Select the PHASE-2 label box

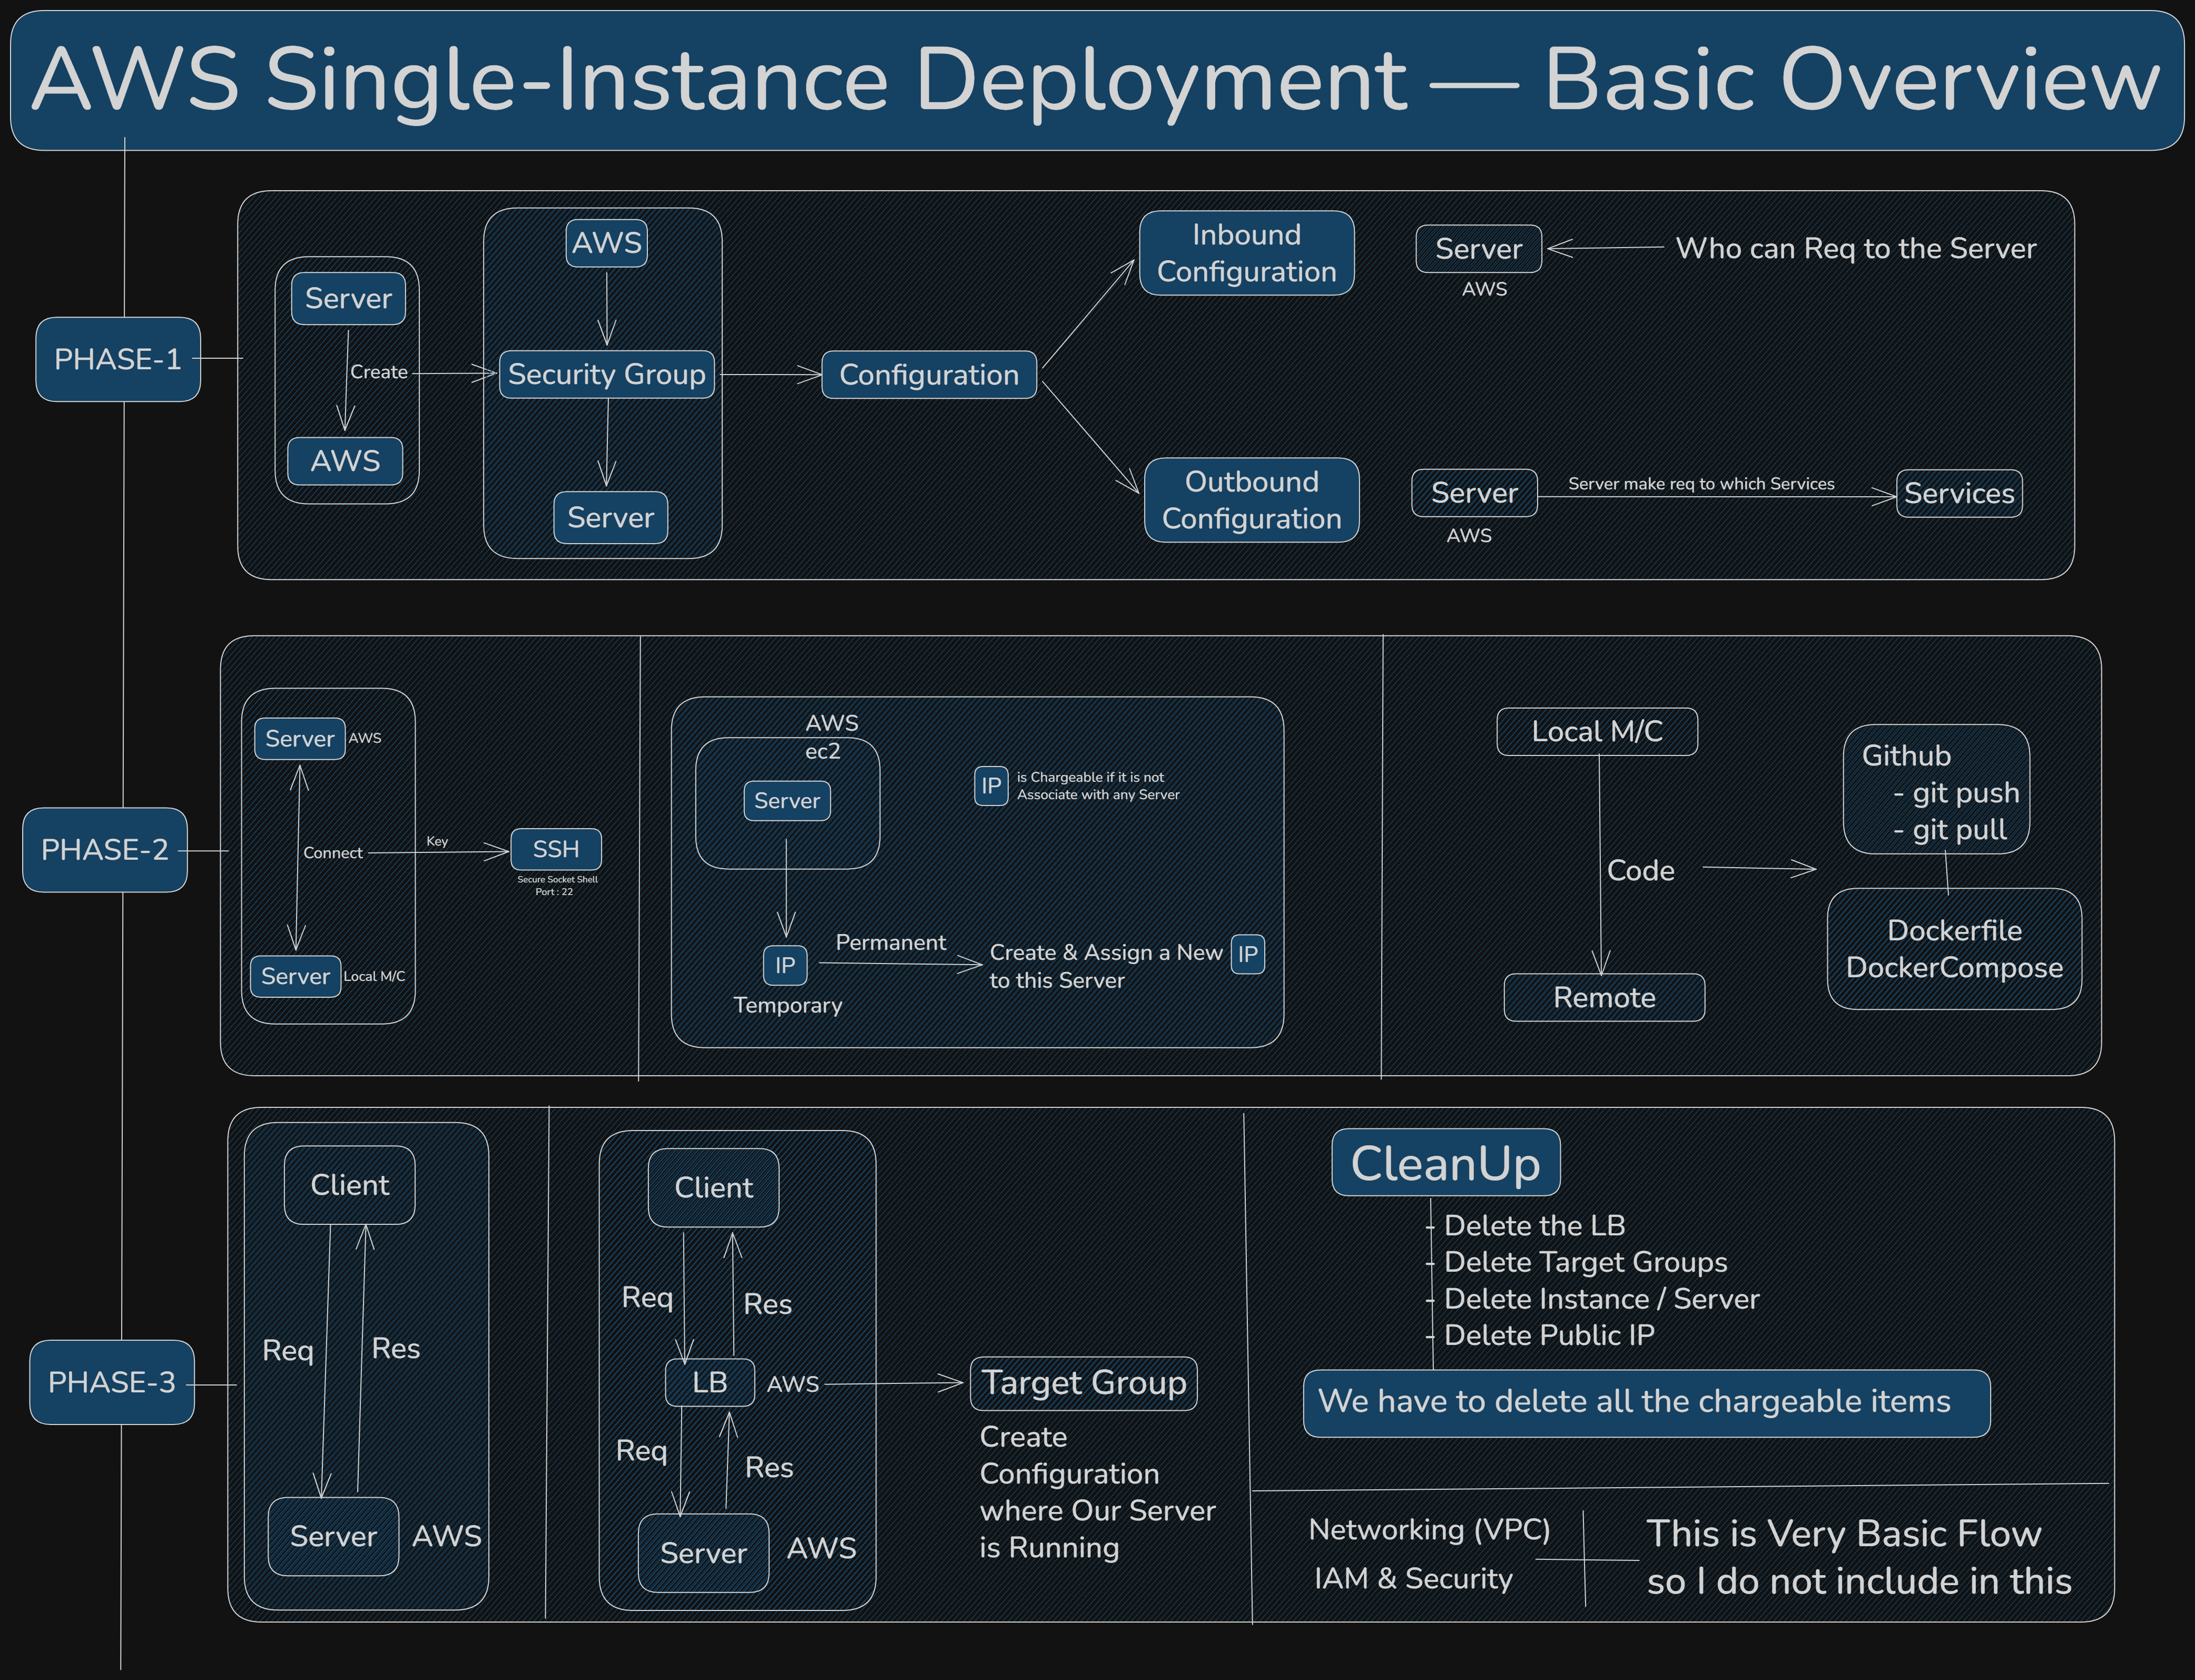tap(105, 850)
